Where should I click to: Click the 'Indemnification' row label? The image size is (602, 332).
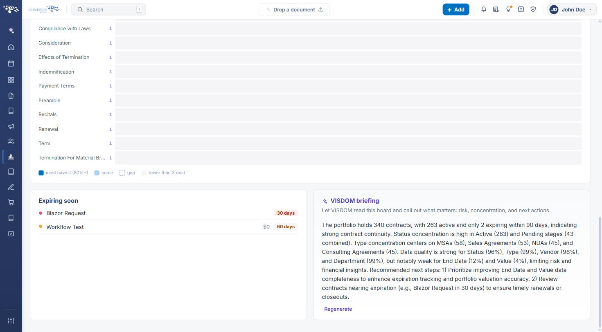[56, 72]
